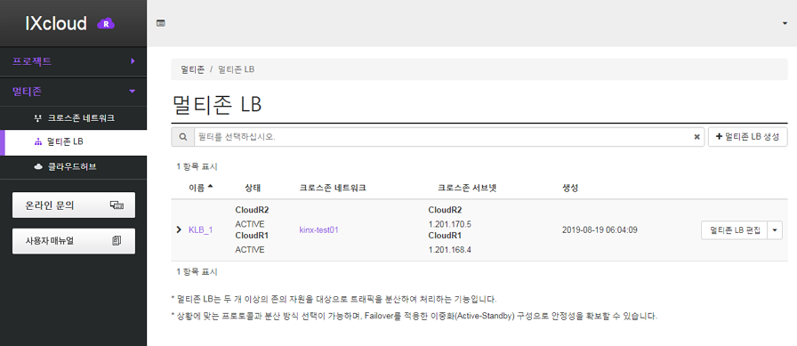Viewport: 797px width, 346px height.
Task: Click into the filter input field
Action: 443,137
